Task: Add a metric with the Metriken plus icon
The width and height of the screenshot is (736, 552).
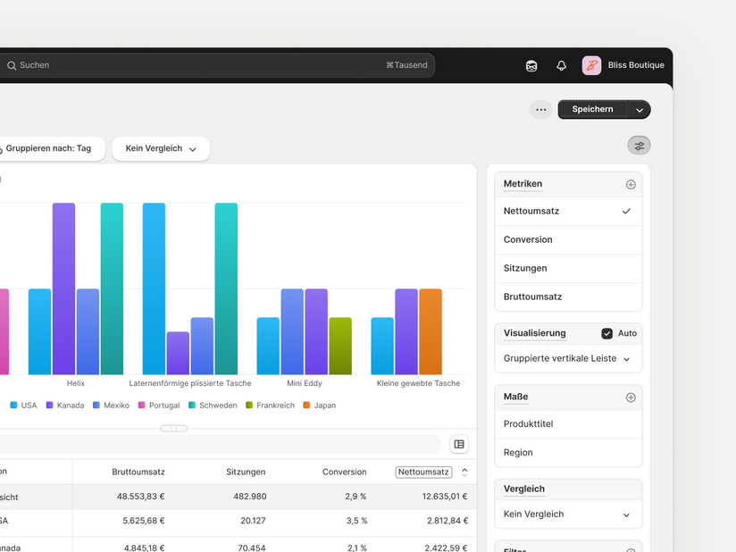Action: 631,185
